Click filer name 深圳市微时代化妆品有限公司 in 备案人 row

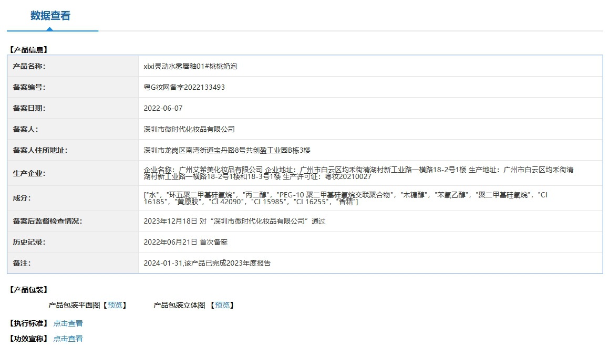pyautogui.click(x=189, y=129)
